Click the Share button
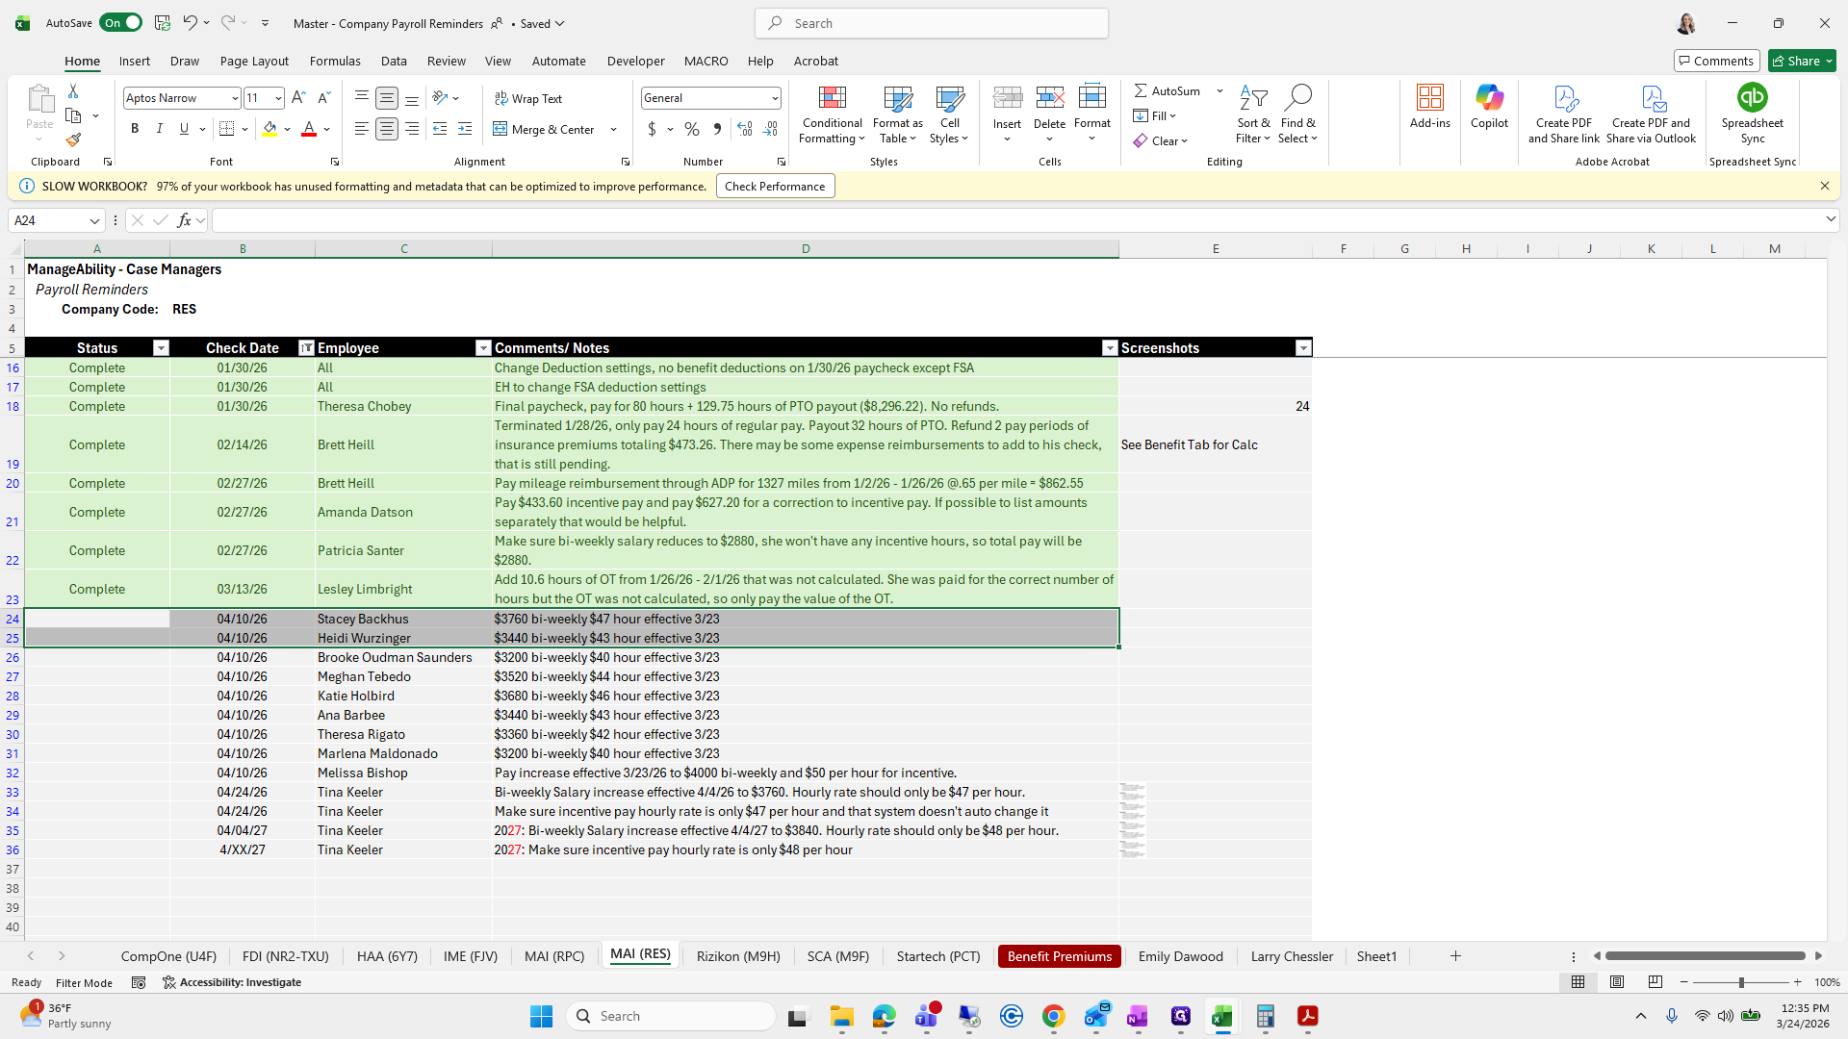Screen dimensions: 1848x1039 coord(1802,61)
